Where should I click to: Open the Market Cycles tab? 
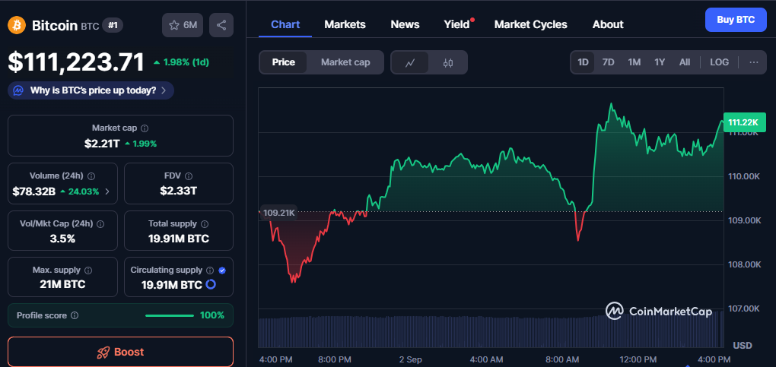[530, 24]
